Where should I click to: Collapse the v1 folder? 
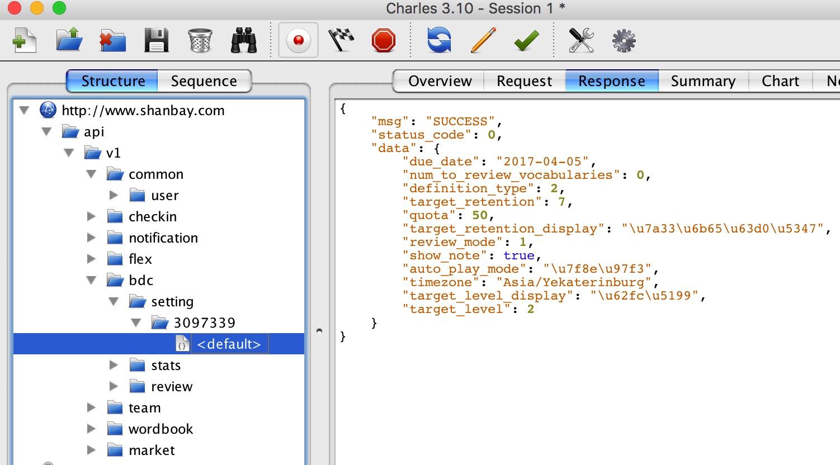click(x=69, y=153)
